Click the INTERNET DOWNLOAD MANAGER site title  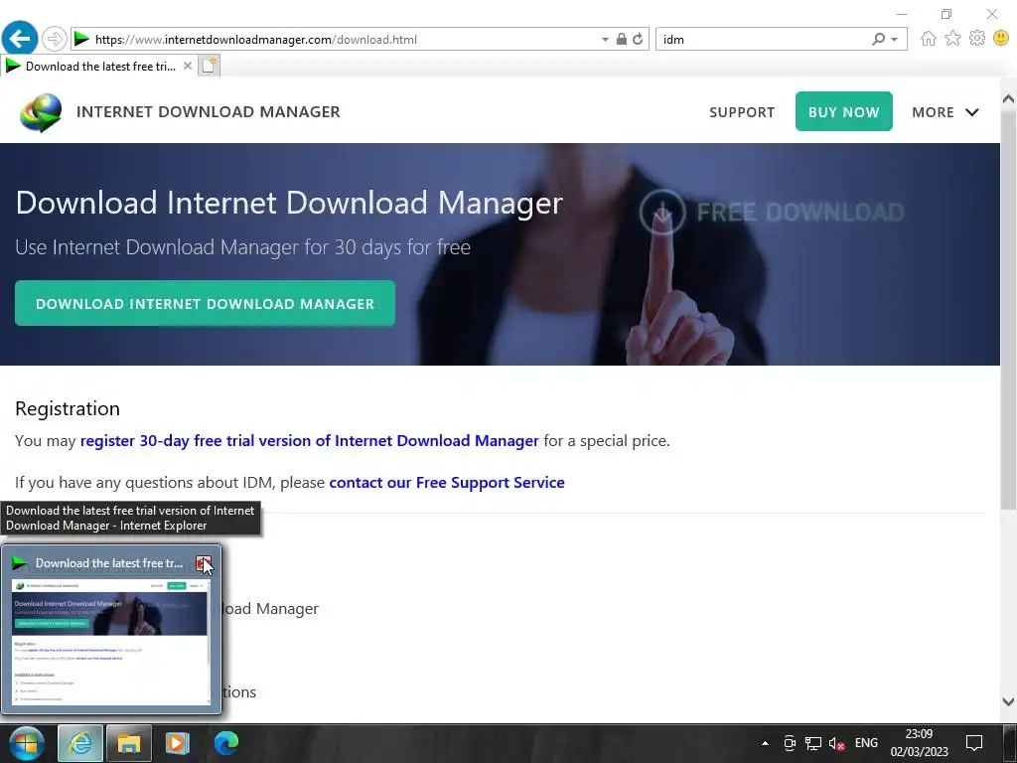tap(209, 111)
